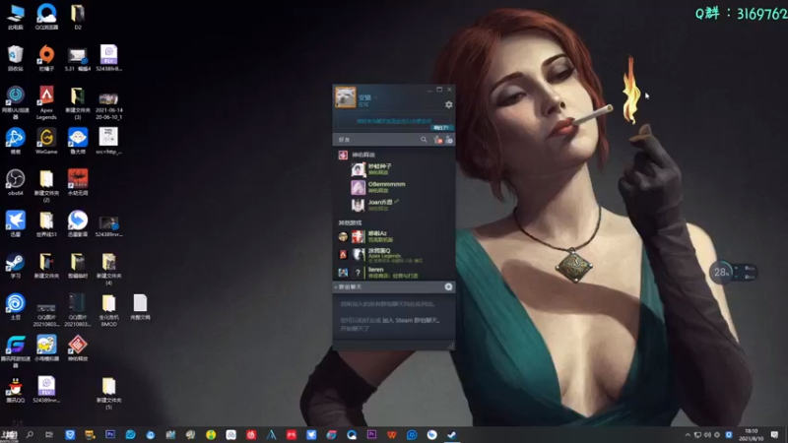
Task: Open the QQ Browser desktop shortcut
Action: [46, 16]
